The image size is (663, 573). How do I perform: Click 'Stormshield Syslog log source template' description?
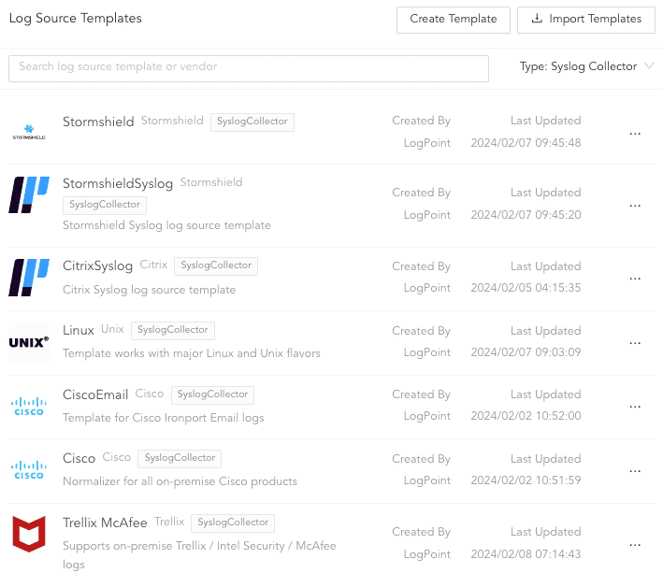[166, 225]
